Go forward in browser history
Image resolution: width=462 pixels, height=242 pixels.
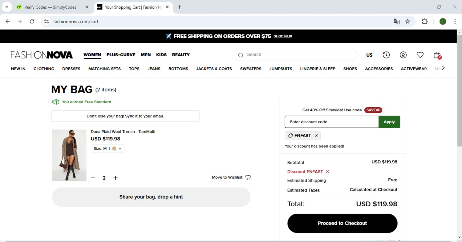pyautogui.click(x=20, y=22)
